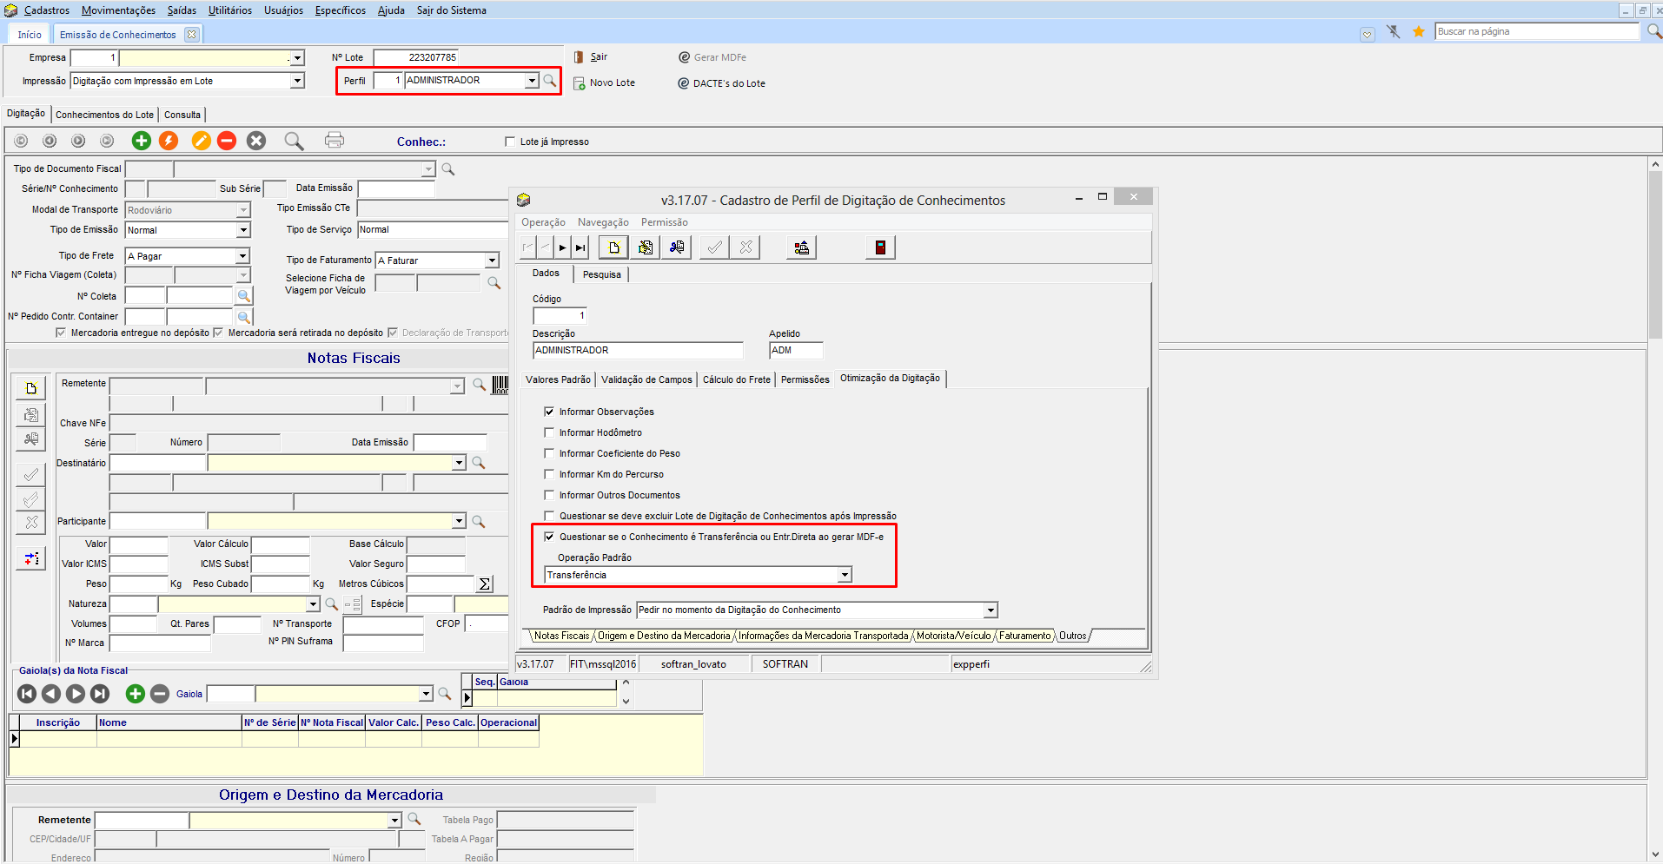Expand the Operação Padrão dropdown
The width and height of the screenshot is (1663, 864).
pos(845,575)
